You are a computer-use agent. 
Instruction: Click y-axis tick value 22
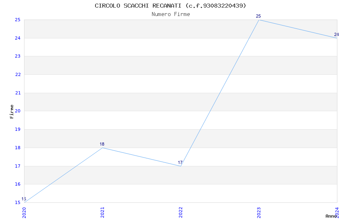click(x=18, y=74)
